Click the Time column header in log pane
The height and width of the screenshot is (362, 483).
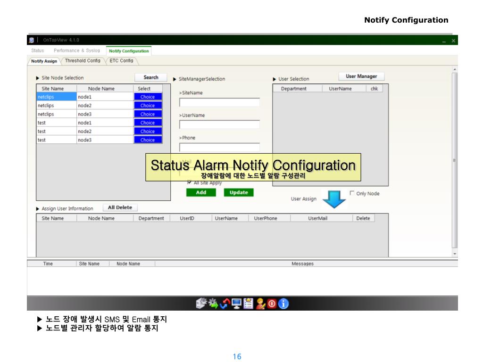point(51,263)
